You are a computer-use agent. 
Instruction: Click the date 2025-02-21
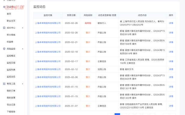(x=71, y=42)
